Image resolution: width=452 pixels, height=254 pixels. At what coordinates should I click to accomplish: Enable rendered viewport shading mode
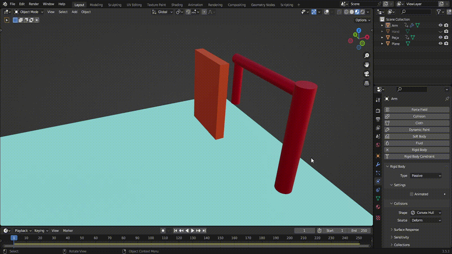coord(363,12)
